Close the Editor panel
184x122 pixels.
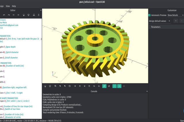[41, 10]
